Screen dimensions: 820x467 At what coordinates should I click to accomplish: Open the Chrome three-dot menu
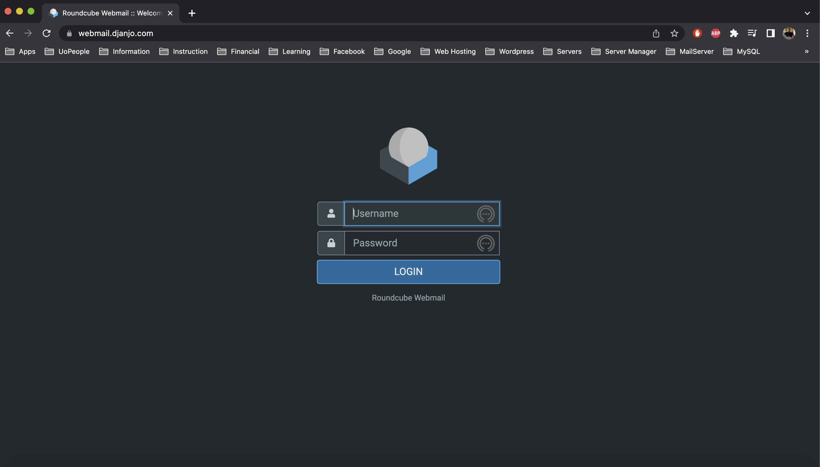click(807, 33)
